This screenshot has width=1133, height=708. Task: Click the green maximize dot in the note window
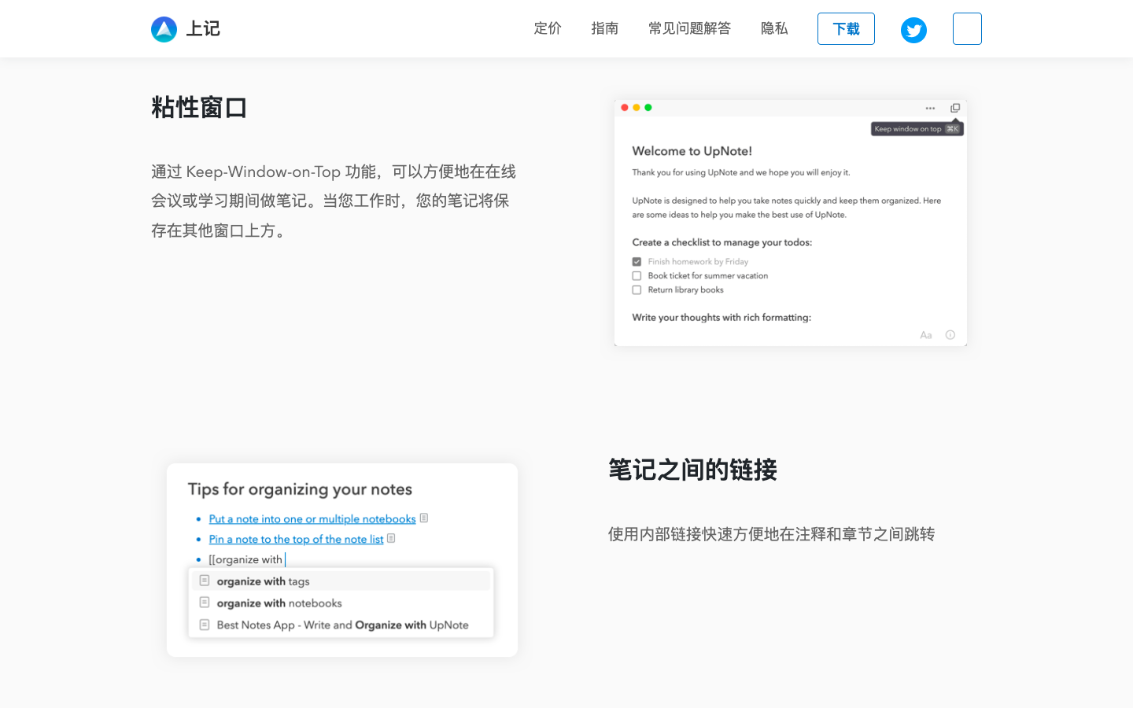point(648,108)
